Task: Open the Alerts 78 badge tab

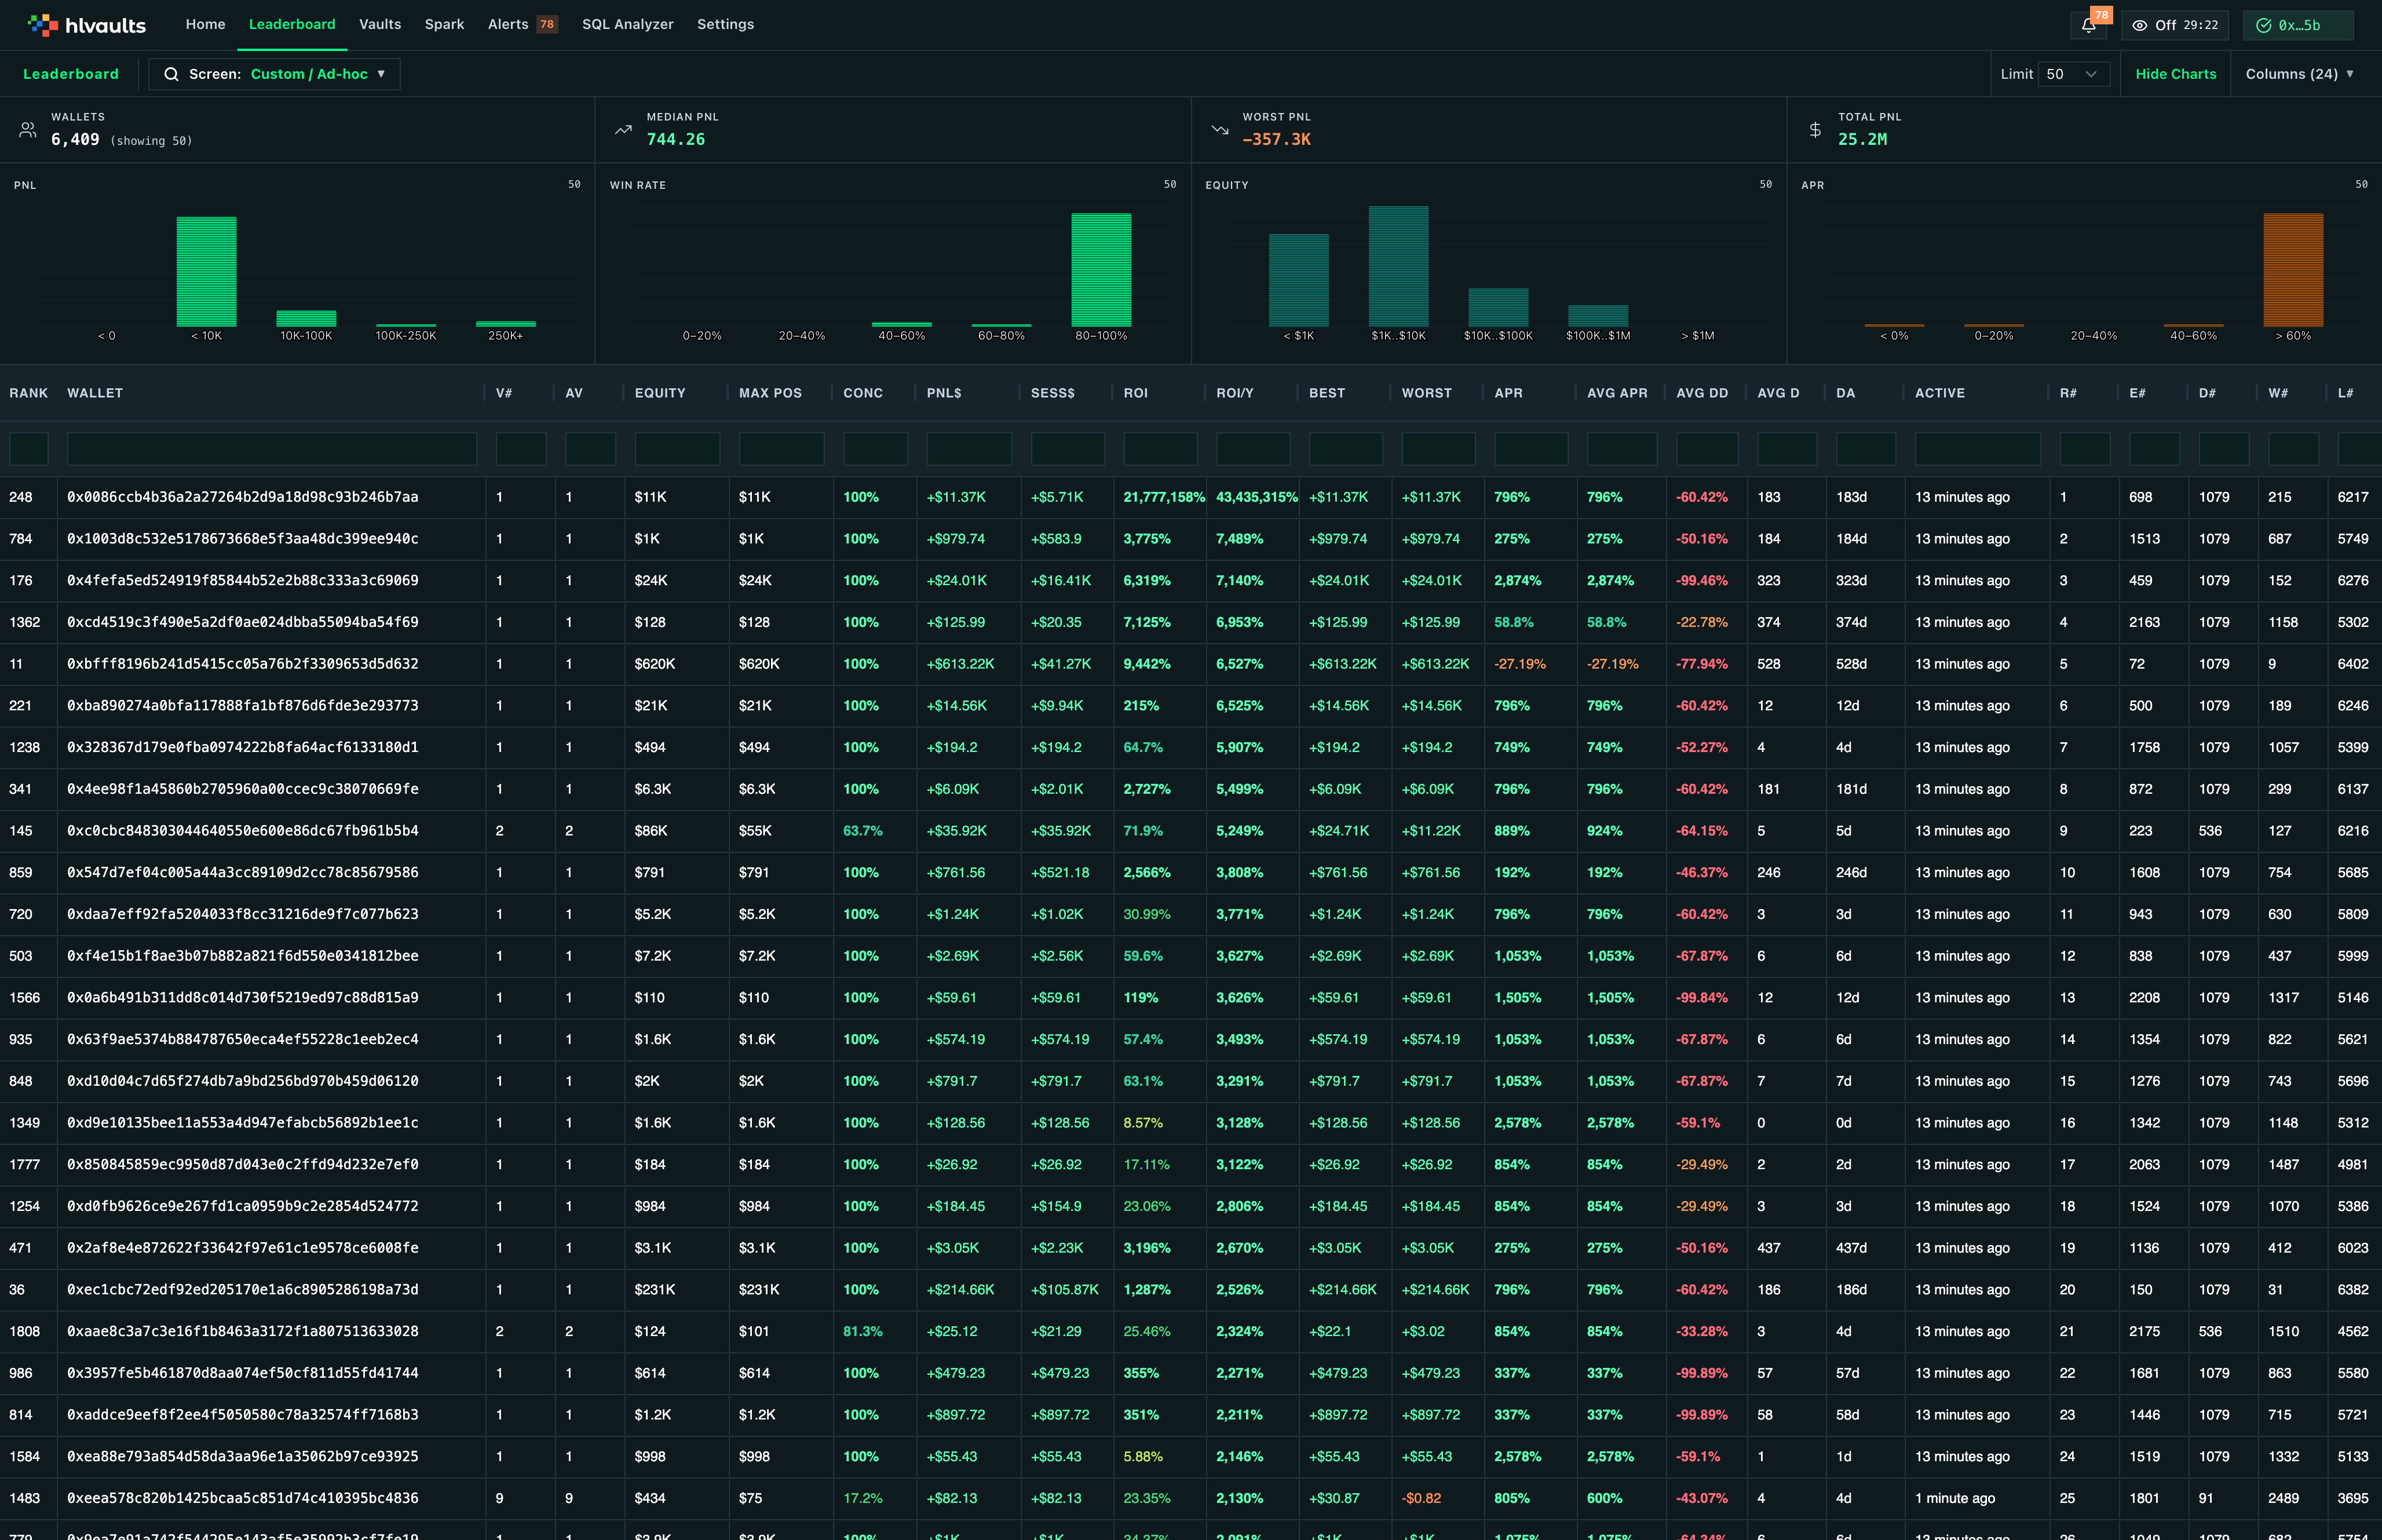Action: pos(523,24)
